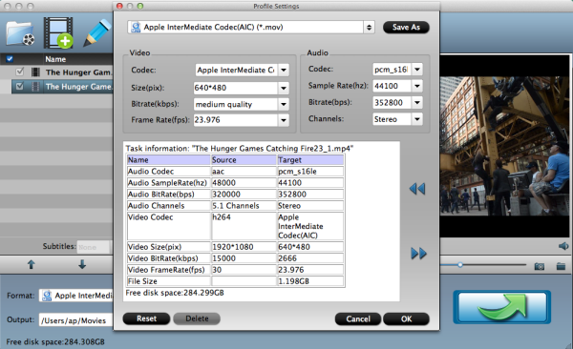Viewport: 573px width, 349px height.
Task: Click source cell 15000
Action: pyautogui.click(x=244, y=258)
